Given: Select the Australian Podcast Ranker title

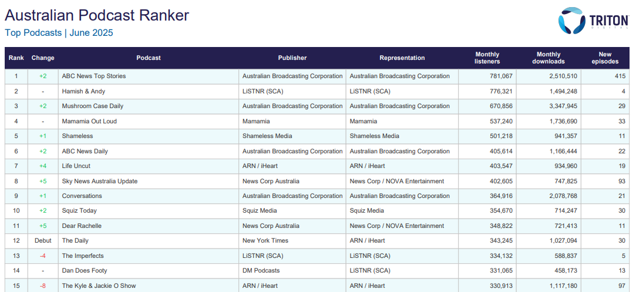Looking at the screenshot, I should tap(97, 15).
